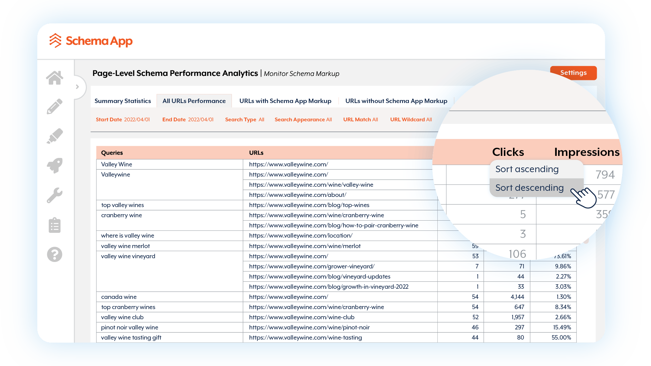The image size is (651, 366).
Task: Open the URLs without Schema App Markup tab
Action: coord(396,101)
